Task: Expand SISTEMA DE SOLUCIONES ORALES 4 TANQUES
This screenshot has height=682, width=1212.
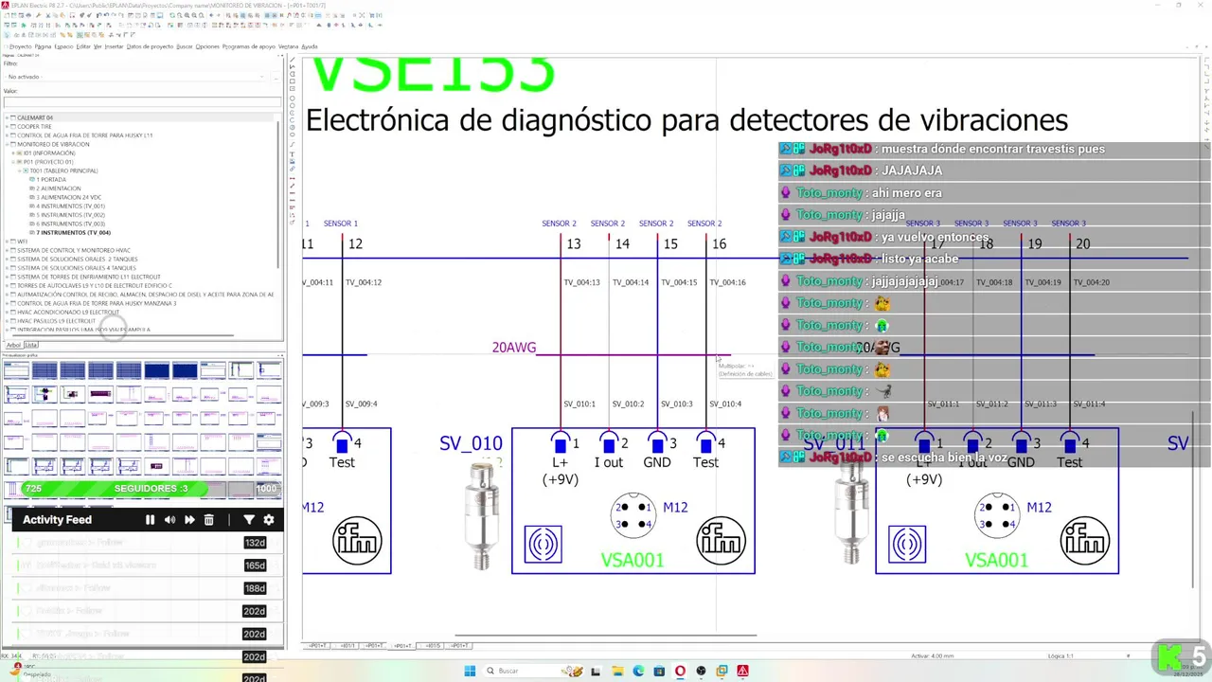Action: [7, 268]
